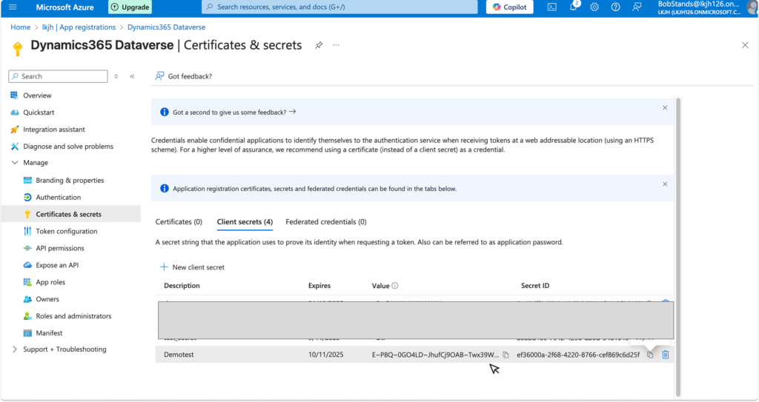The width and height of the screenshot is (759, 402).
Task: Collapse the Manage section
Action: pyautogui.click(x=16, y=163)
